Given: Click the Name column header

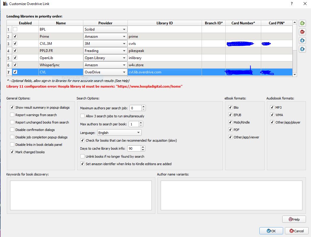Looking at the screenshot, I should coord(61,23).
